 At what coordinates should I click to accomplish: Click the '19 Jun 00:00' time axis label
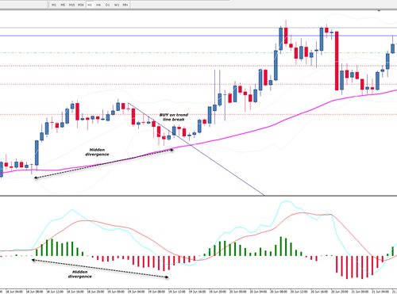coord(116,292)
